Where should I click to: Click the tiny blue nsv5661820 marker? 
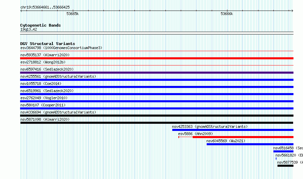tap(276, 159)
